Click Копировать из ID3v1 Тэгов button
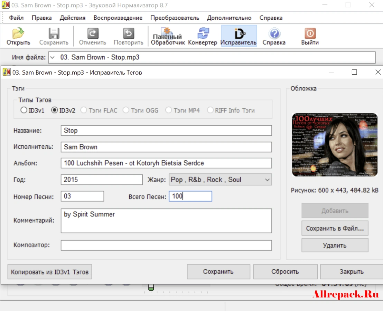This screenshot has height=311, width=383. [x=50, y=272]
